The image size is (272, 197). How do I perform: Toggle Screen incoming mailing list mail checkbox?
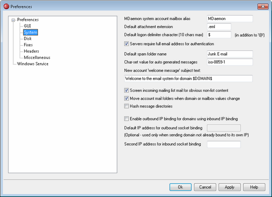126,90
